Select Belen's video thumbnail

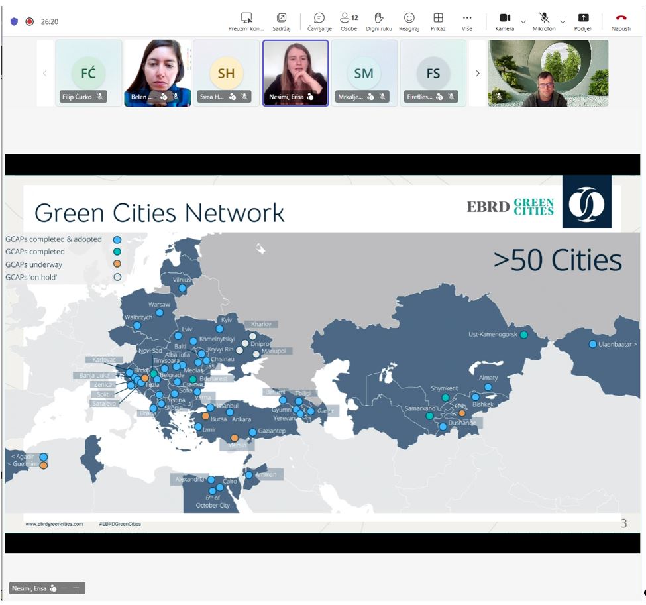coord(157,73)
